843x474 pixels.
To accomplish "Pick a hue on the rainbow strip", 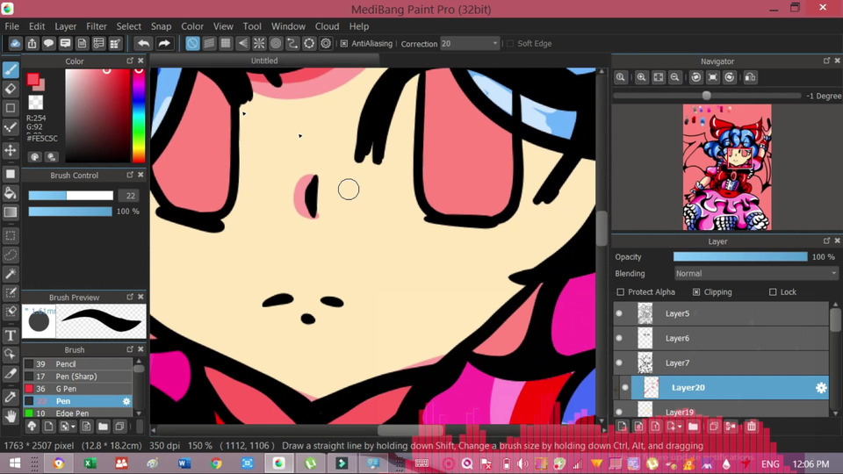I will tap(139, 116).
